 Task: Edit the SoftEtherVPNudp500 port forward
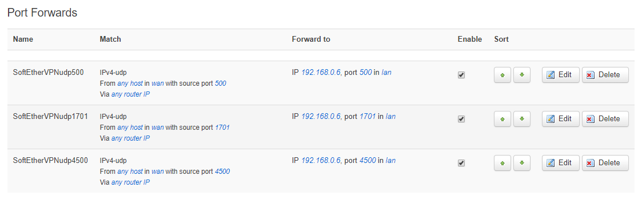point(561,75)
